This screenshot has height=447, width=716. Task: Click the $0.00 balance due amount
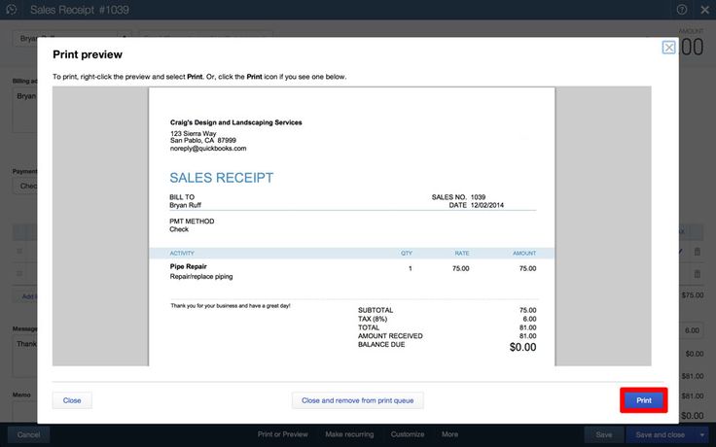(x=522, y=347)
